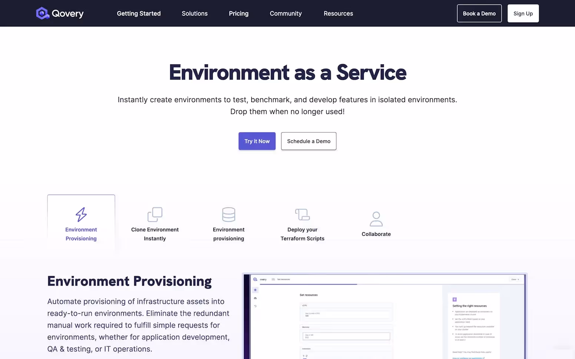Click the cloud icon in the screenshot sidebar
575x359 pixels.
pos(255,298)
